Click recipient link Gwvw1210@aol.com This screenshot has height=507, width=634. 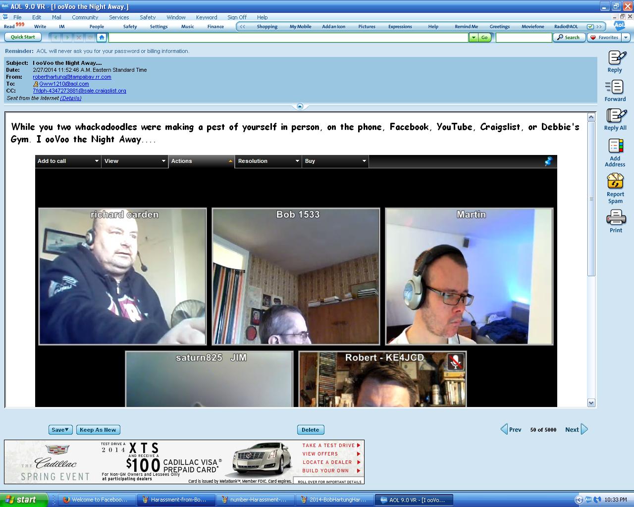64,84
